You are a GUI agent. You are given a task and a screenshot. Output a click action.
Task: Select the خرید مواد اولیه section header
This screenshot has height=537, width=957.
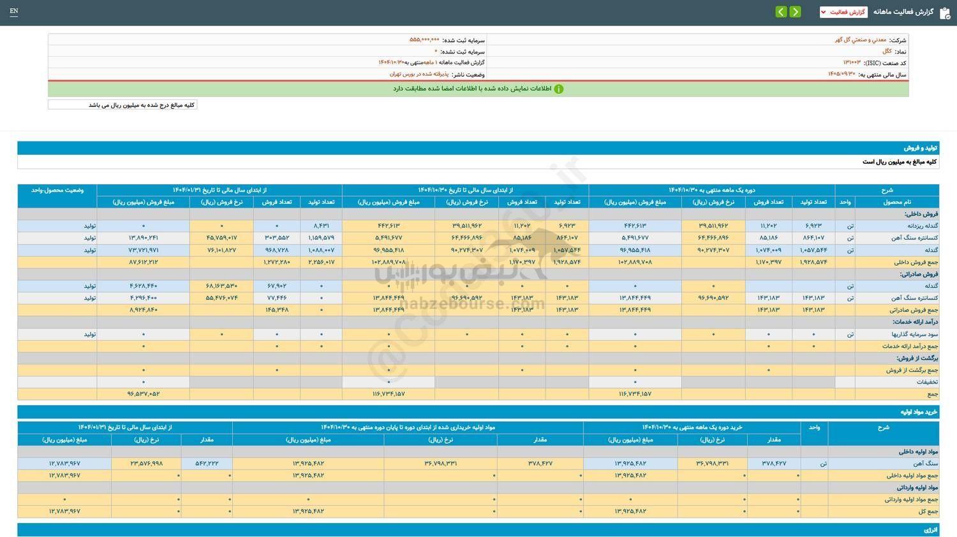[x=919, y=412]
